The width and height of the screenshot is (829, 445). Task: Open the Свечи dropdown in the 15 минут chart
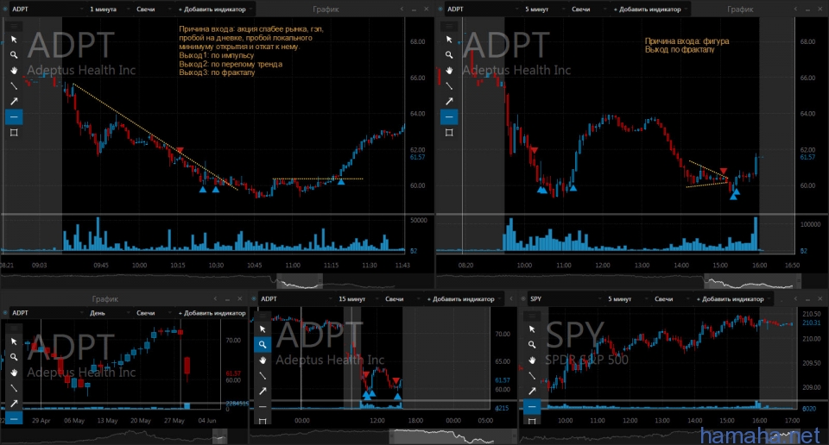[x=402, y=298]
